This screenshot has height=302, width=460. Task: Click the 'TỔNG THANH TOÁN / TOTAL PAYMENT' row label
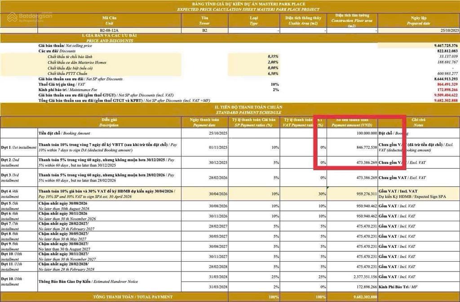[x=133, y=297]
